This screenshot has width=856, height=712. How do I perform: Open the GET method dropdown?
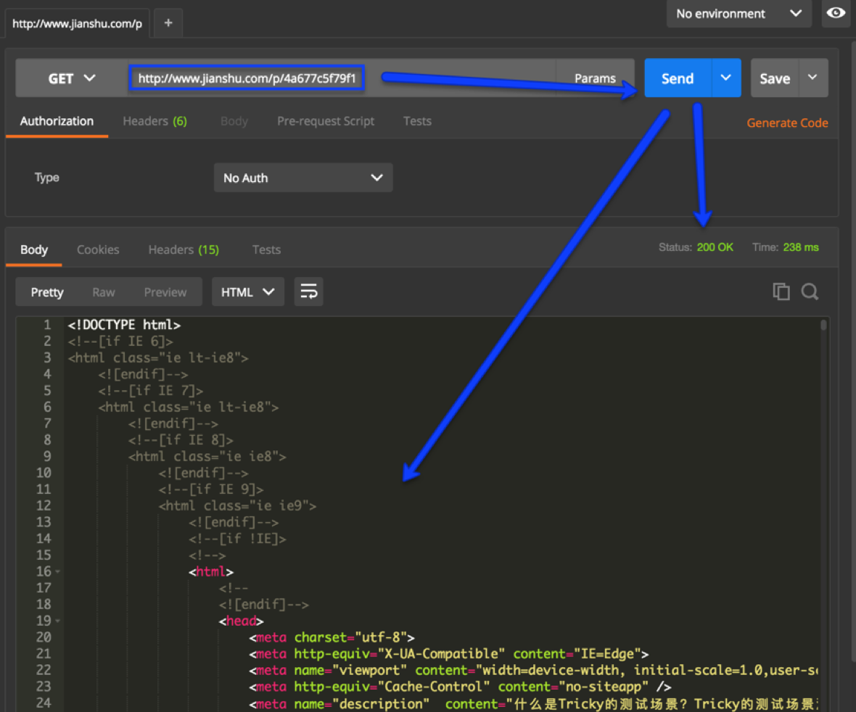point(72,78)
